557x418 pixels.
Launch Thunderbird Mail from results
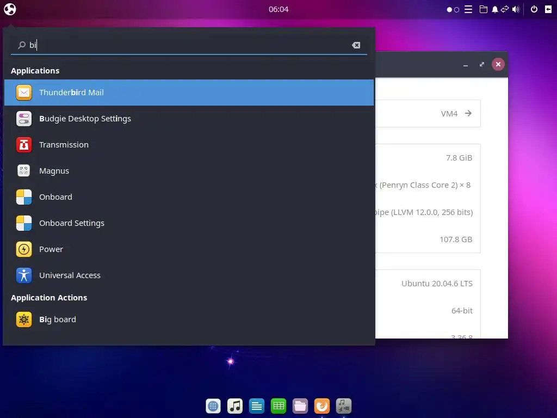pos(189,93)
